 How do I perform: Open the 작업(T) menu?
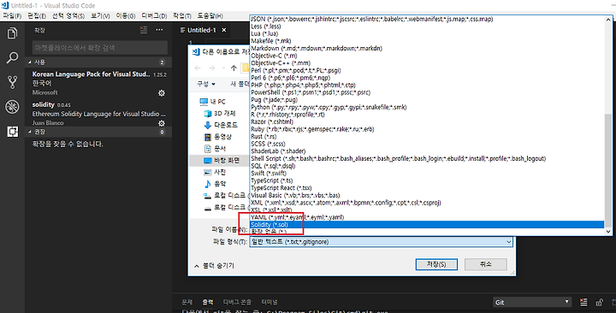point(182,15)
